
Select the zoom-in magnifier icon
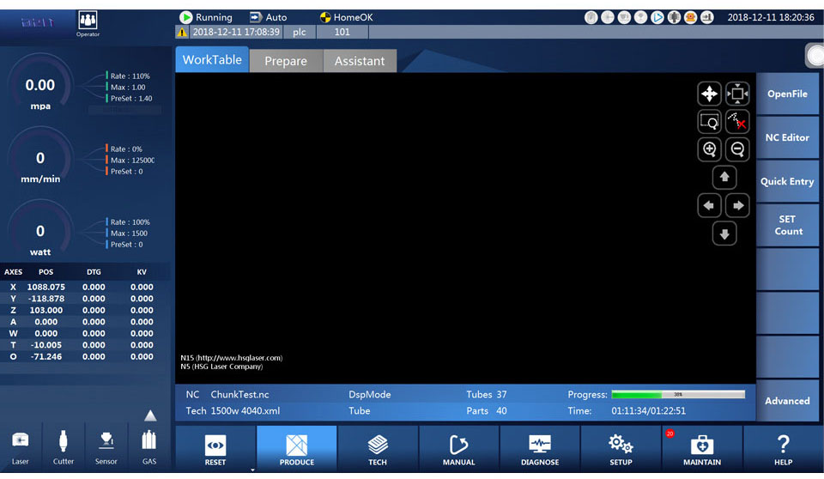point(710,149)
